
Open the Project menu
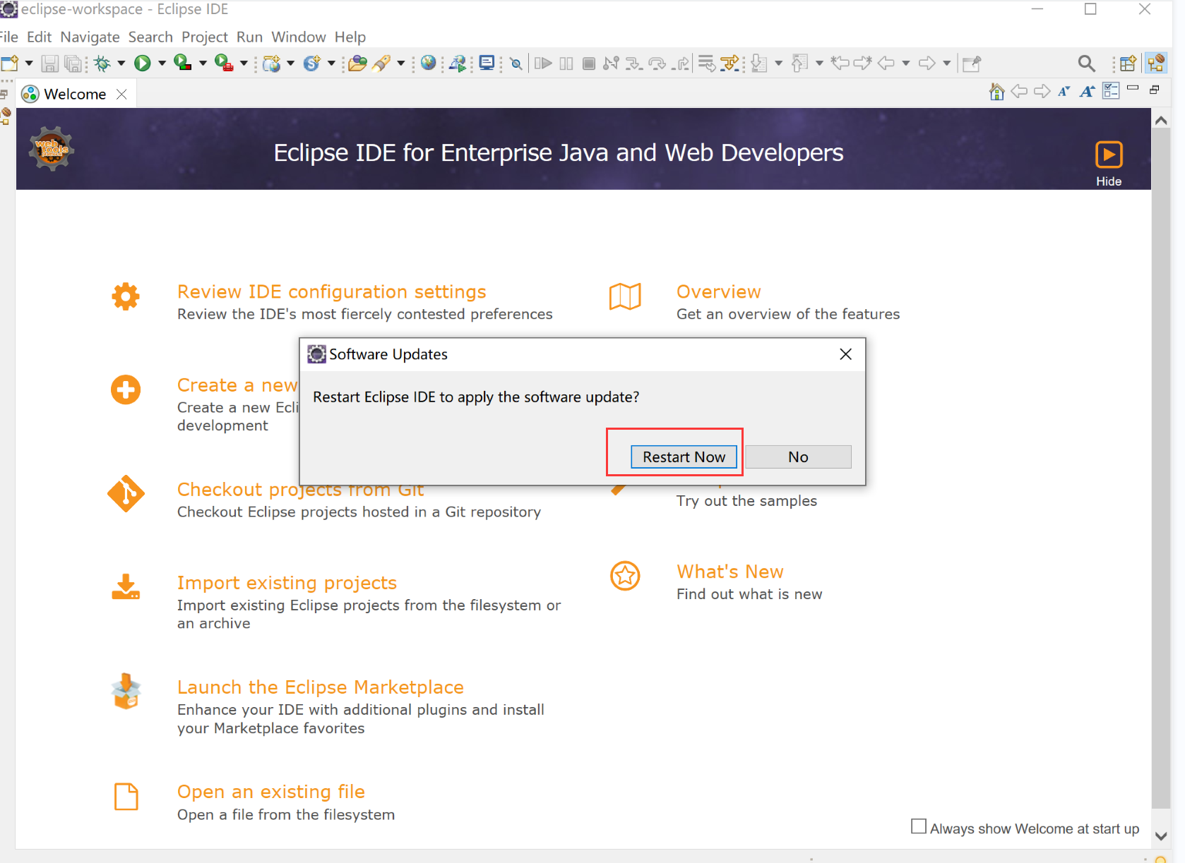(205, 37)
